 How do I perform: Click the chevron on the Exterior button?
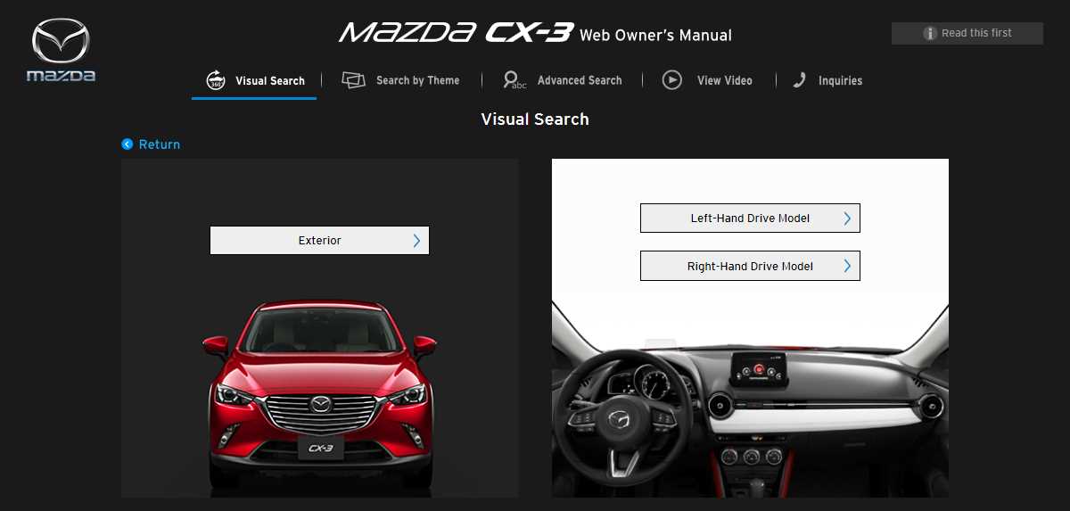(x=416, y=240)
